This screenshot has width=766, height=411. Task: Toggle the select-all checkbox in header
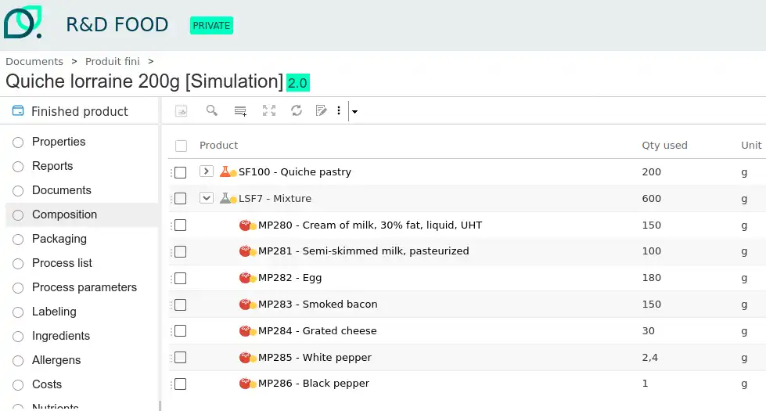[182, 146]
